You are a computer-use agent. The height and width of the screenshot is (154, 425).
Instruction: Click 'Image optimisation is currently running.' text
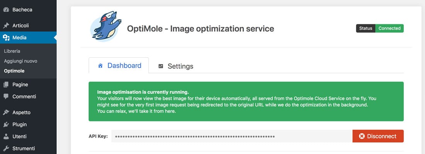pyautogui.click(x=143, y=92)
